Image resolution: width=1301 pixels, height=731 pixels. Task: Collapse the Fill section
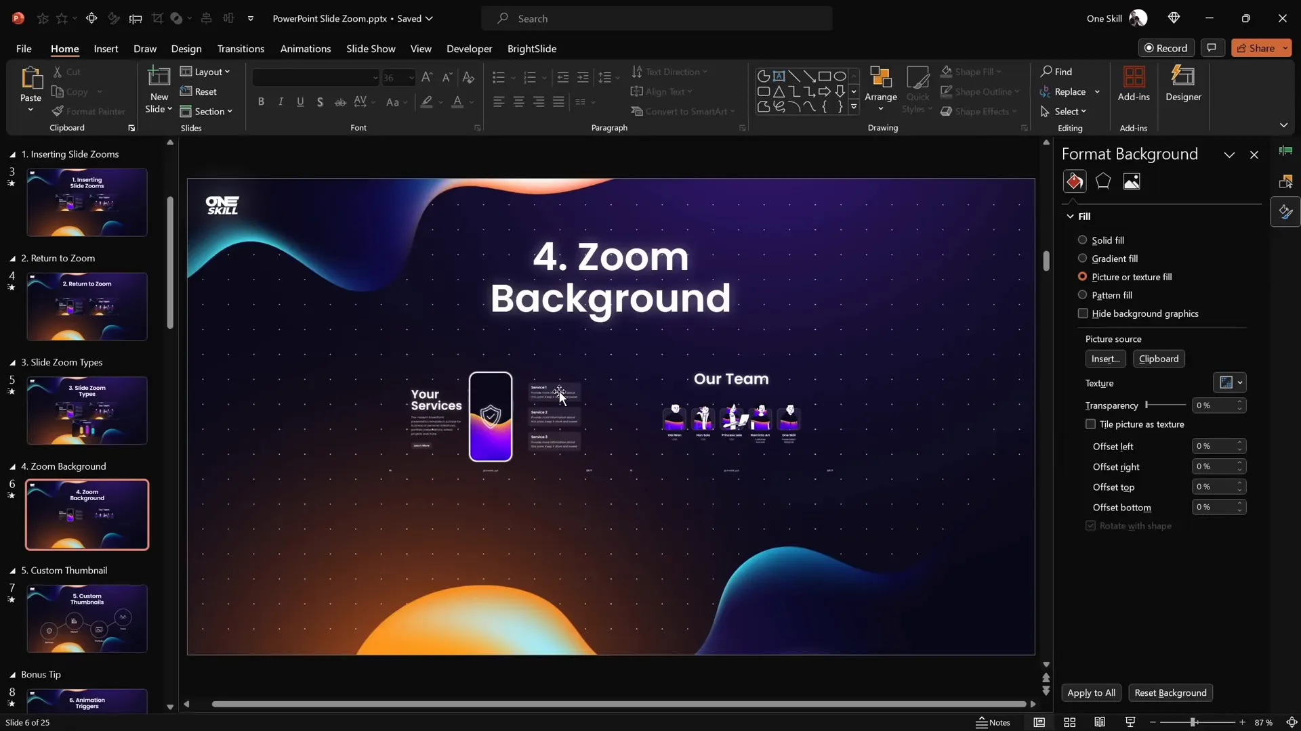[1070, 216]
